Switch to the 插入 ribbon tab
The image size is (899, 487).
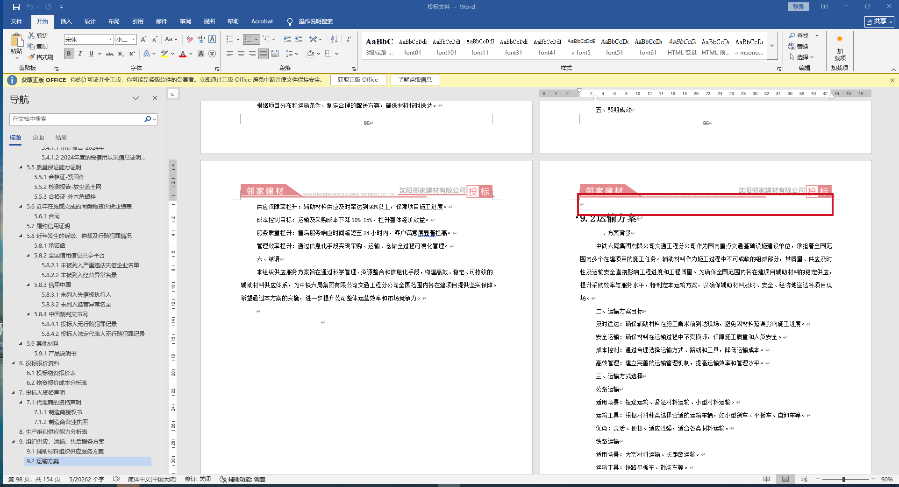66,21
